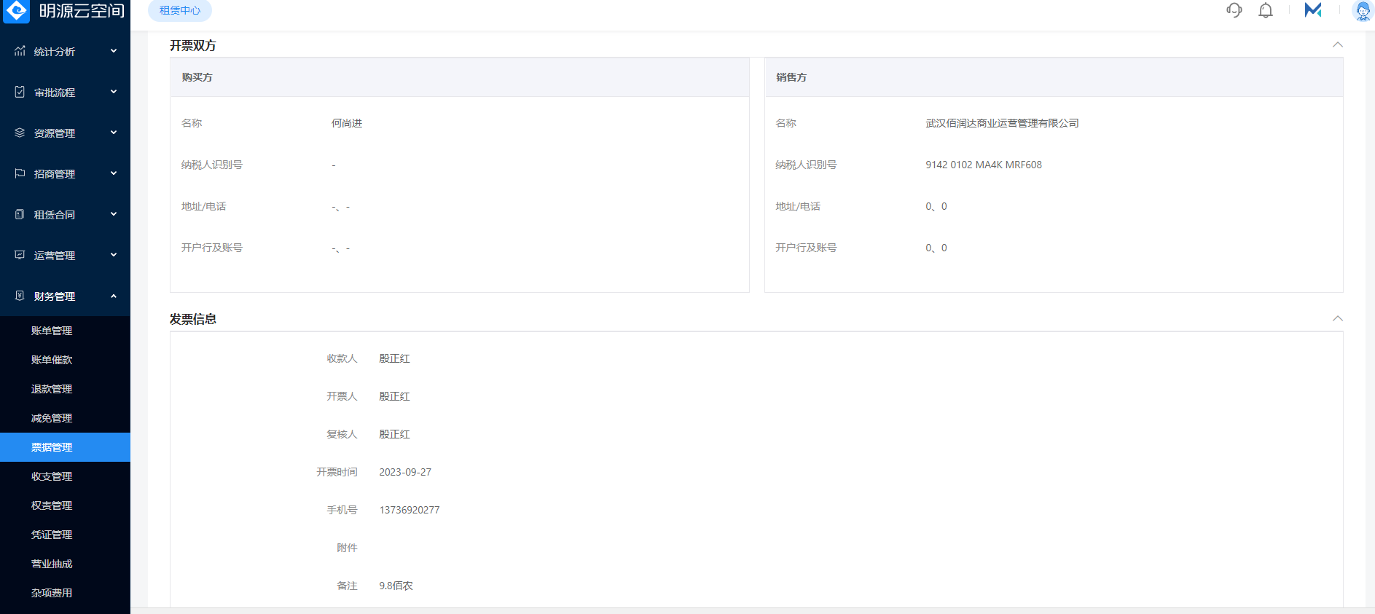Click the 明源云空间 logo icon
Screen dimensions: 1375x614
pos(17,11)
